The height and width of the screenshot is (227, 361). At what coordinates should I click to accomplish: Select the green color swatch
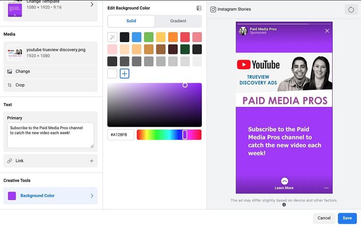149,37
